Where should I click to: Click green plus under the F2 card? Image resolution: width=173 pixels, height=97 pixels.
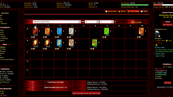click(44, 37)
